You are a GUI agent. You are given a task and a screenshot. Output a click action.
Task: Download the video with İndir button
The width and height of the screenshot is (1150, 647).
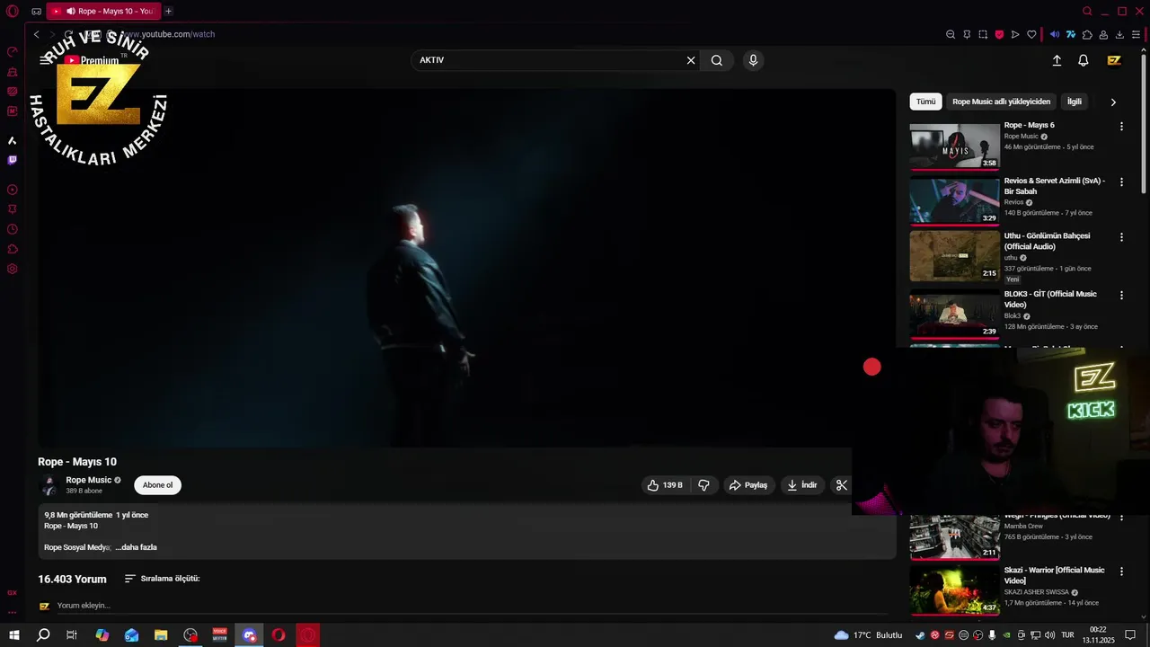(x=801, y=485)
